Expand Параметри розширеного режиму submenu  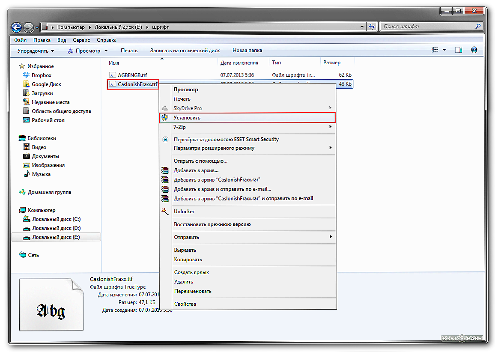pyautogui.click(x=330, y=147)
